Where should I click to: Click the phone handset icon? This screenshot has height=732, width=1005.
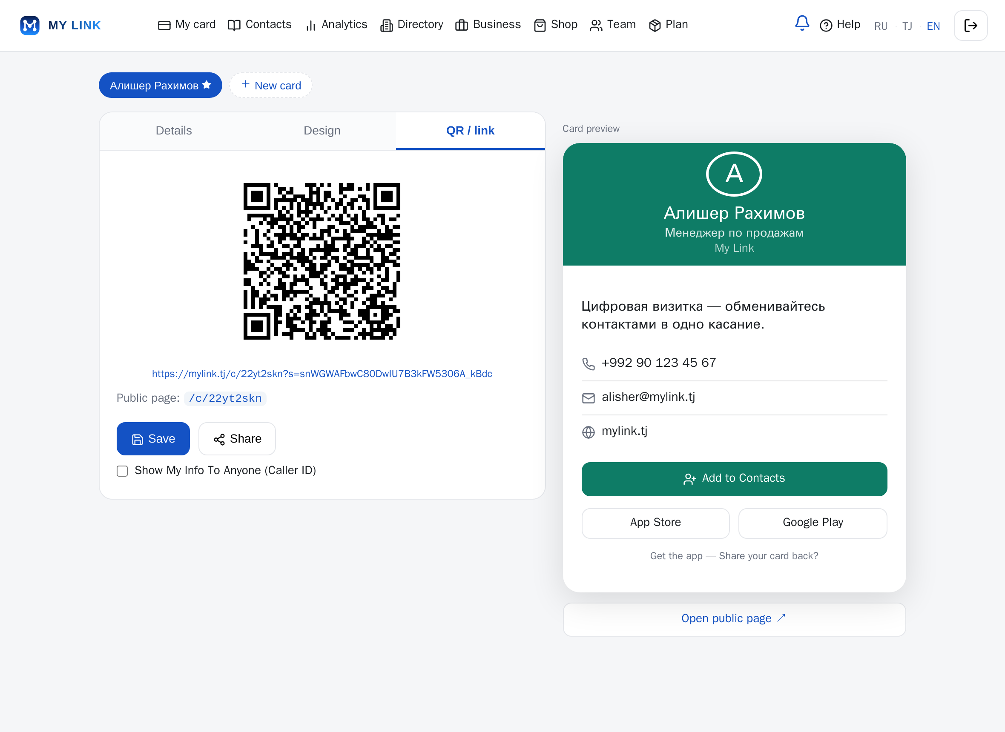588,364
